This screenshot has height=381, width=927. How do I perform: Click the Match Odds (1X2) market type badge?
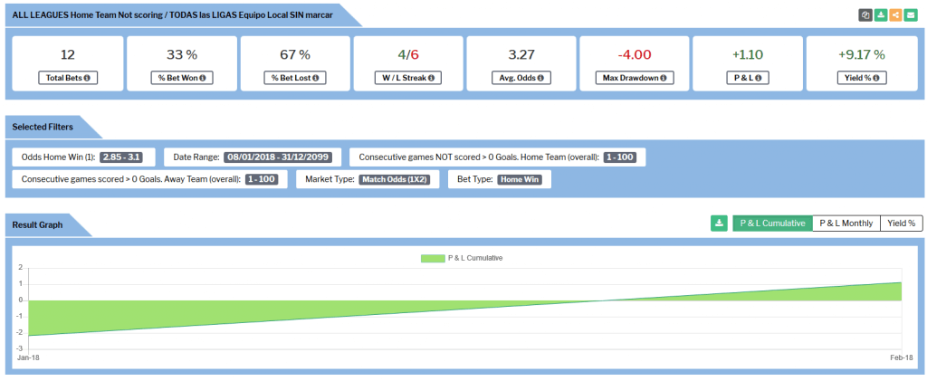(x=396, y=179)
